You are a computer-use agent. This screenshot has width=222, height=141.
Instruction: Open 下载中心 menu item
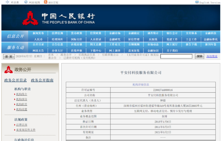click(96, 50)
